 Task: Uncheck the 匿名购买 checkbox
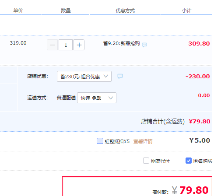[x=189, y=161]
